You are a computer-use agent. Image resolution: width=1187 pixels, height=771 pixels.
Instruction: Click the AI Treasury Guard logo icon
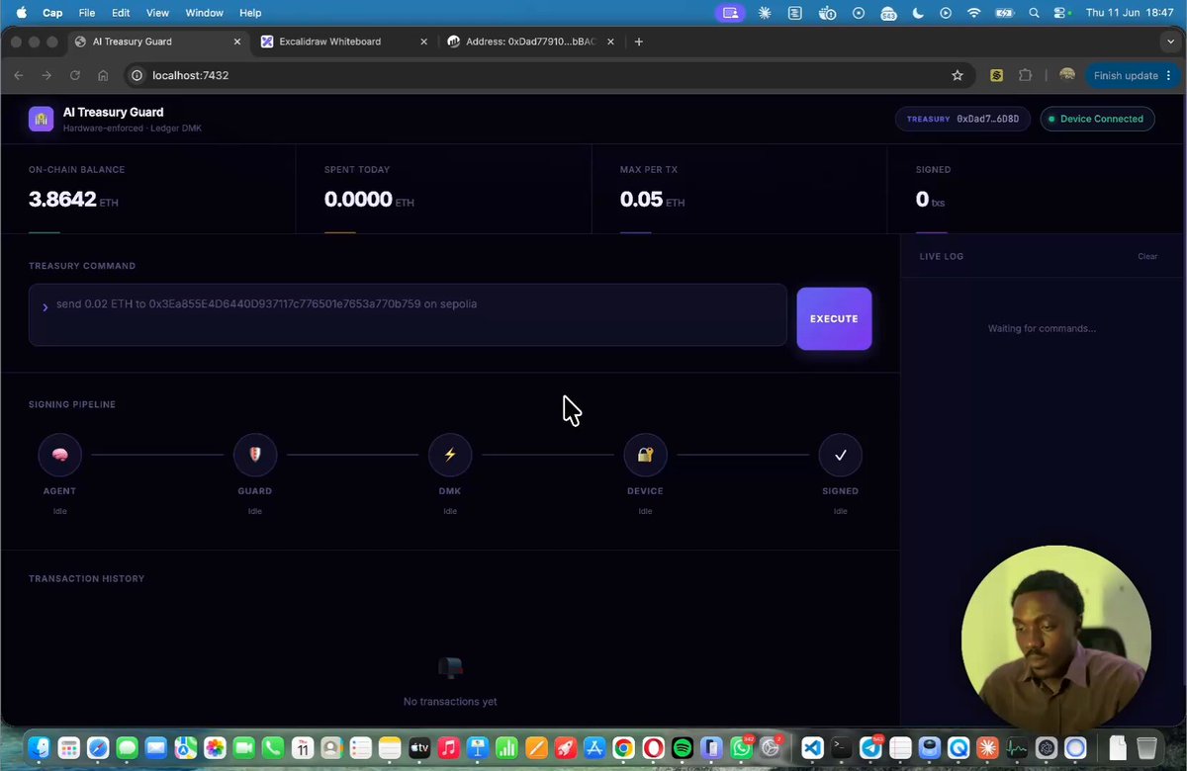[42, 119]
